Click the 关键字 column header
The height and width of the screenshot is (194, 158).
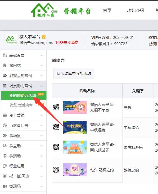click(x=138, y=91)
